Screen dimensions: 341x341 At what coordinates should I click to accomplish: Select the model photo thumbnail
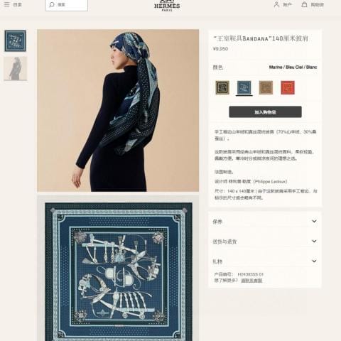(16, 68)
